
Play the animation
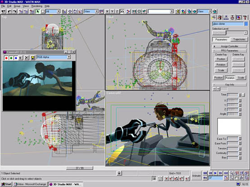coord(215,173)
